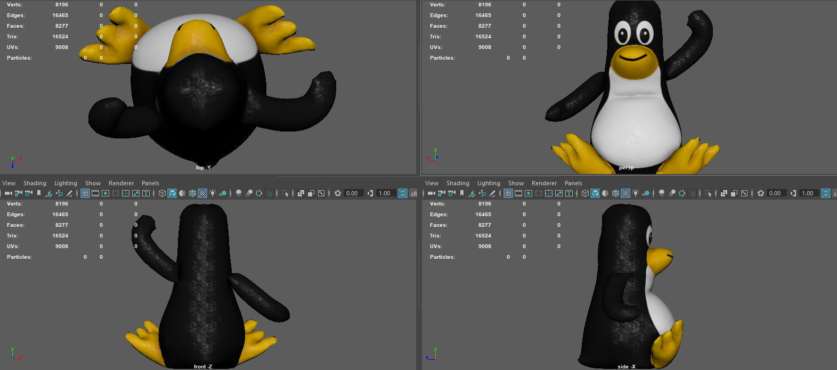Toggle view transform button in front -Z panel
Image resolution: width=837 pixels, height=370 pixels.
[x=402, y=193]
